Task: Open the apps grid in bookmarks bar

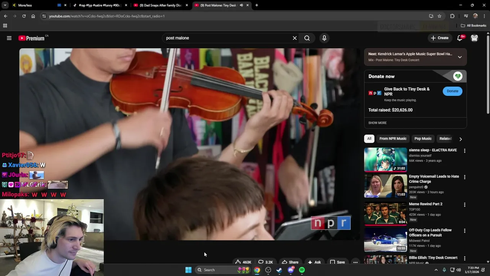Action: click(x=5, y=26)
